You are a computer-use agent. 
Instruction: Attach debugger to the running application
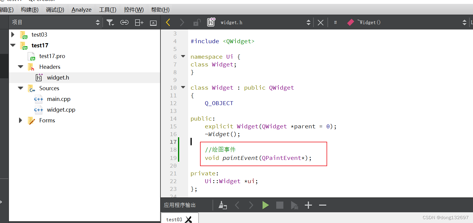click(x=294, y=205)
